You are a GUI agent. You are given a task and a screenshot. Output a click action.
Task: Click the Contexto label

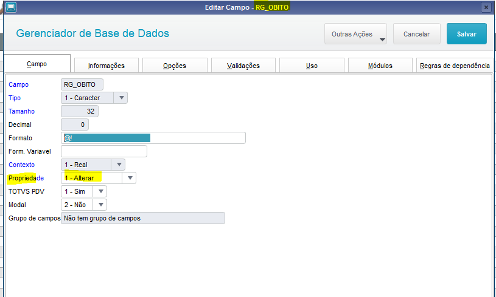[21, 165]
